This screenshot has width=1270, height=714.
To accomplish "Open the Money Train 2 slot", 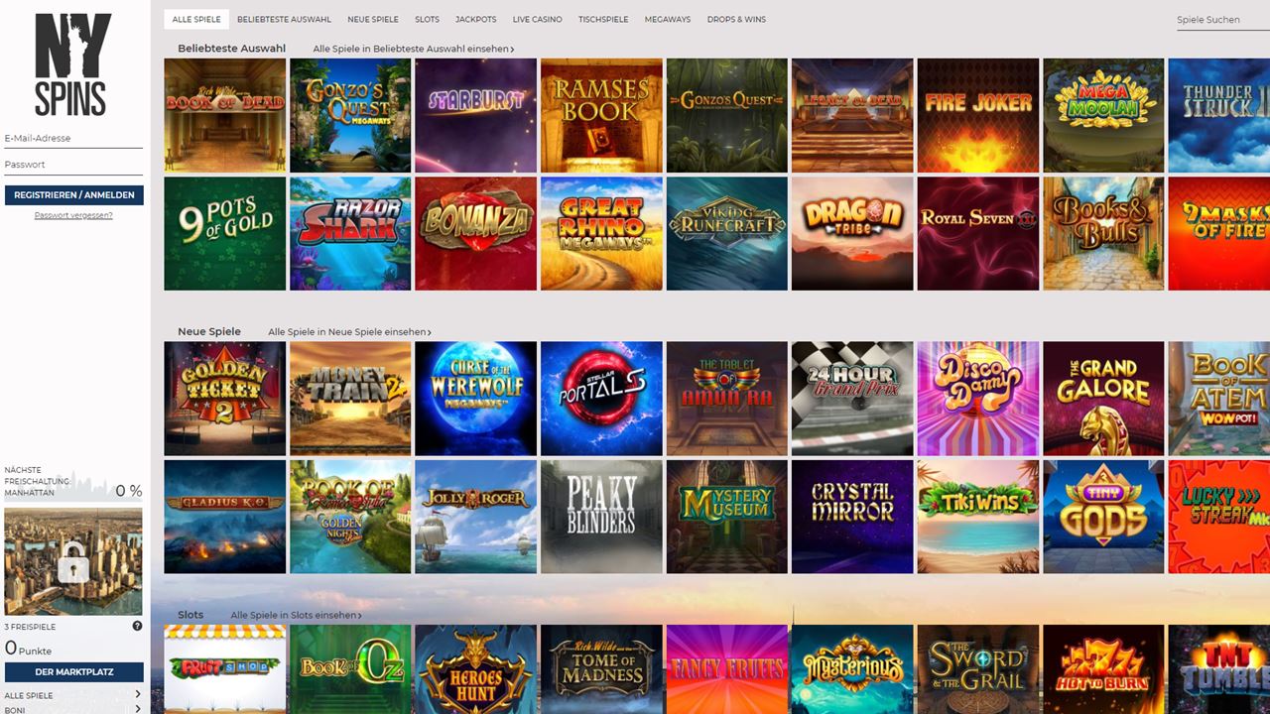I will (350, 399).
